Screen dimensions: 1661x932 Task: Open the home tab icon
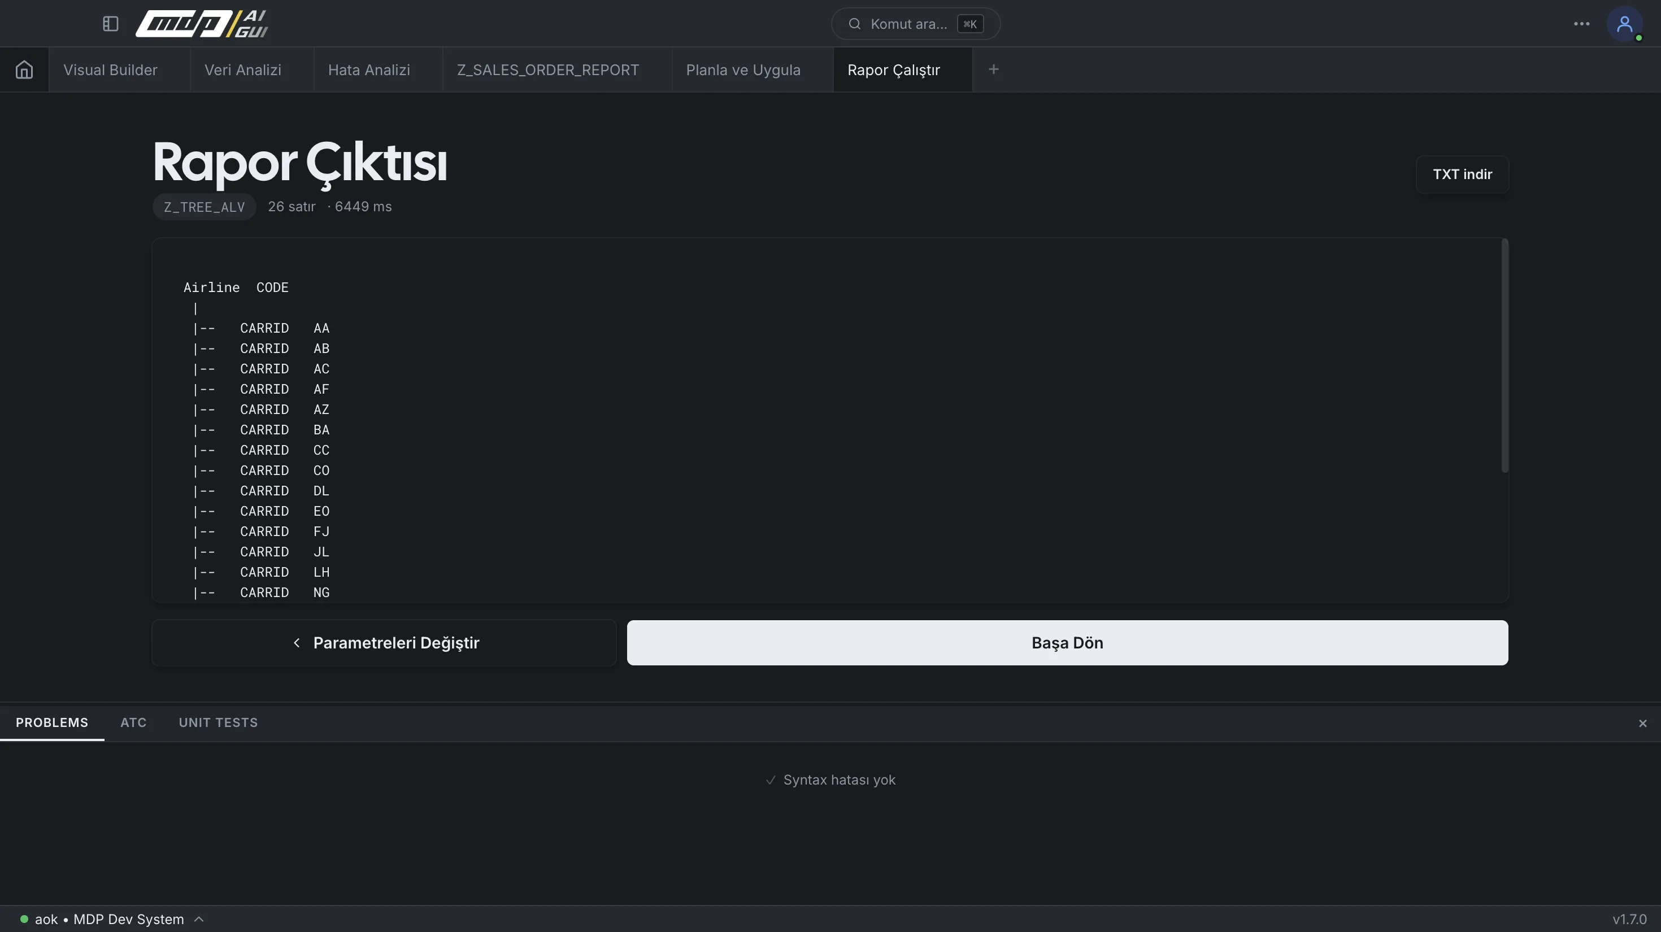tap(24, 69)
